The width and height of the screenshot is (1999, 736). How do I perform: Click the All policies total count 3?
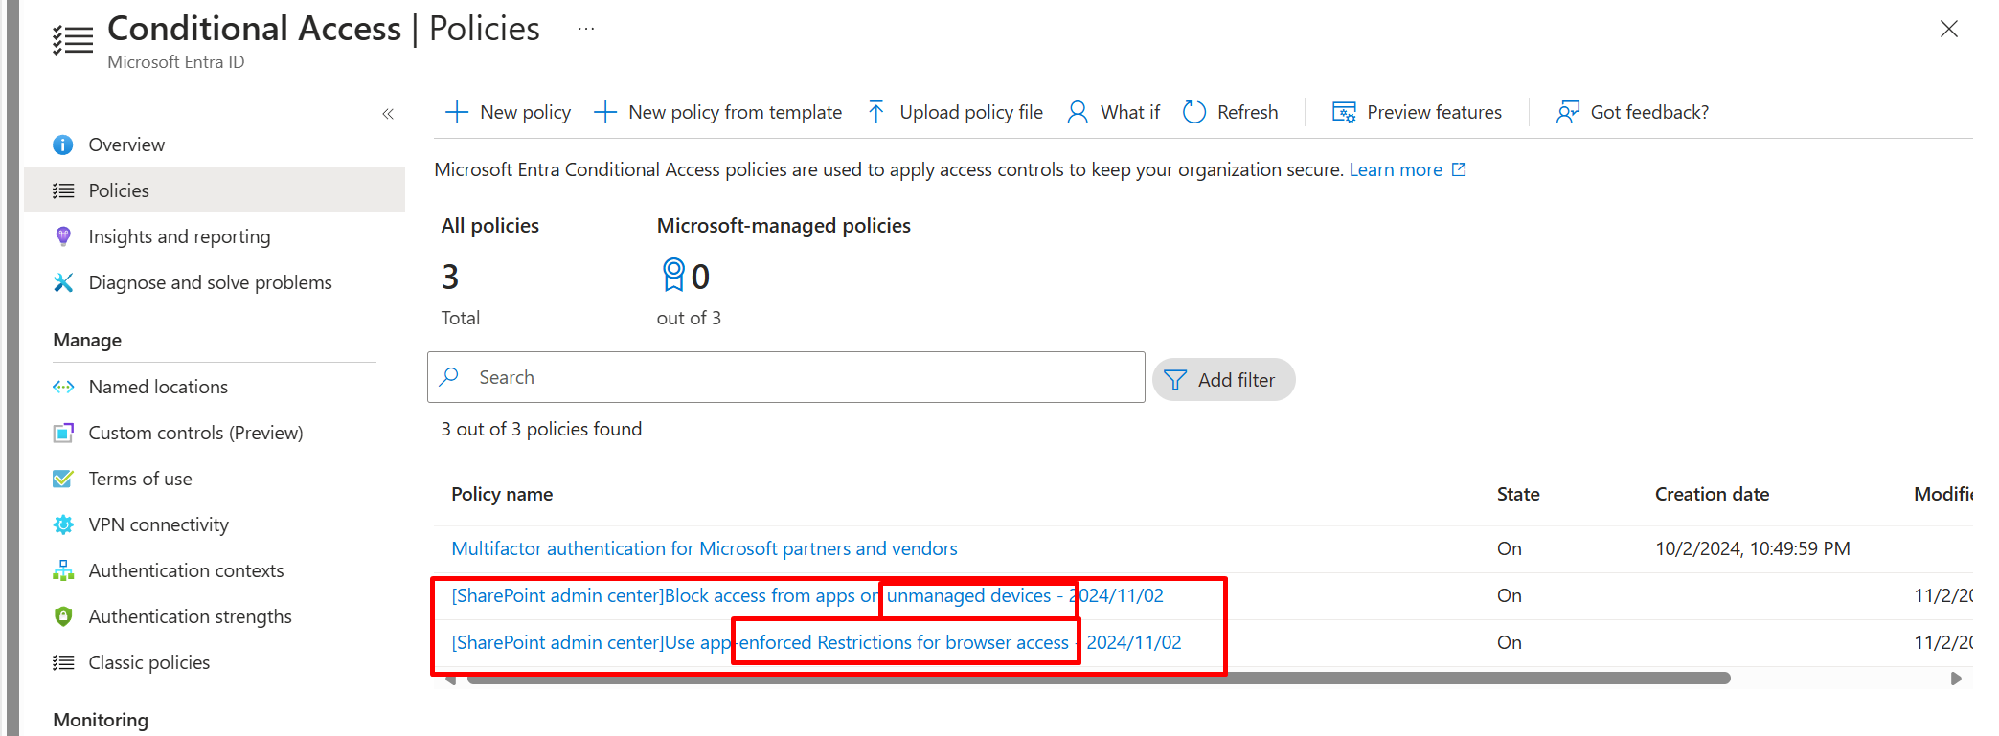click(450, 277)
